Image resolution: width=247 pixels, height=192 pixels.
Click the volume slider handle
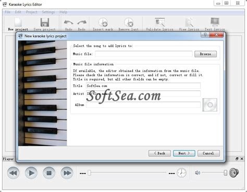225,173
